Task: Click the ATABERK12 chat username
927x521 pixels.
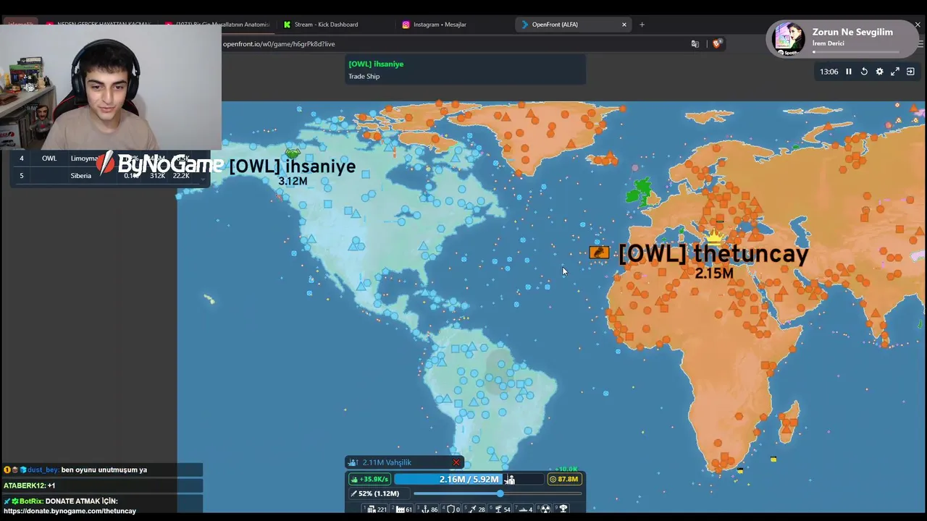Action: tap(24, 486)
